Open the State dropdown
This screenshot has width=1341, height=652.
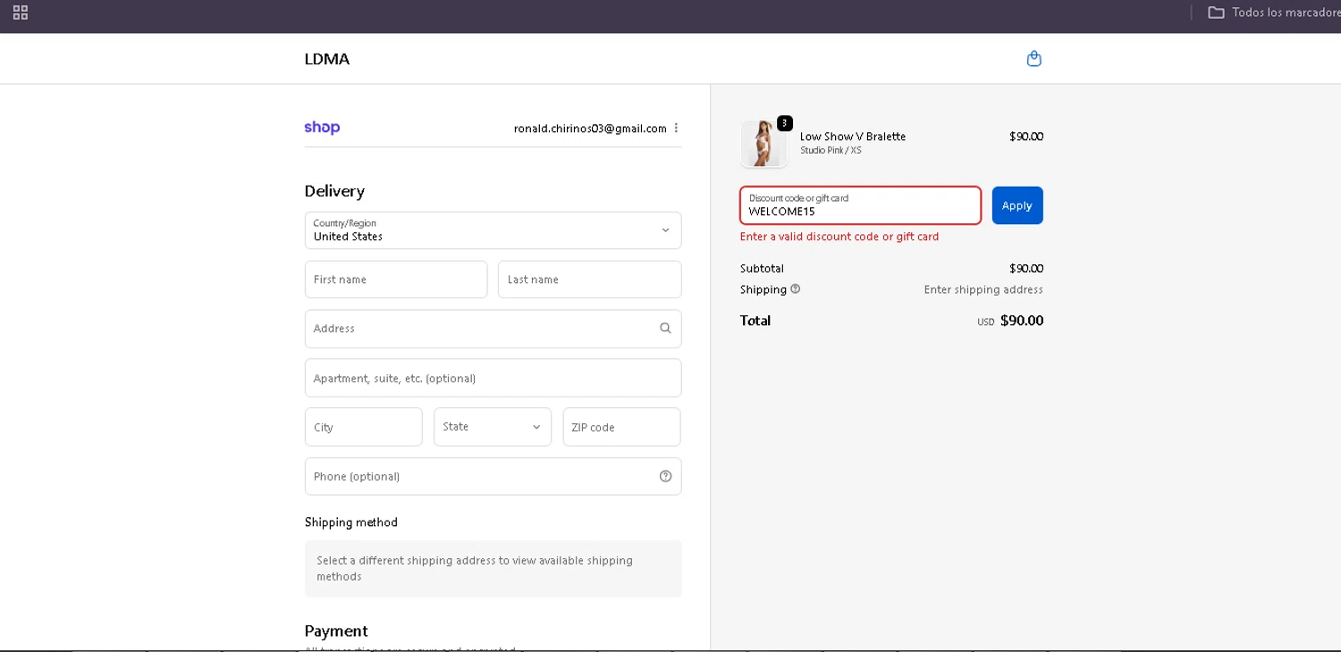pos(493,427)
